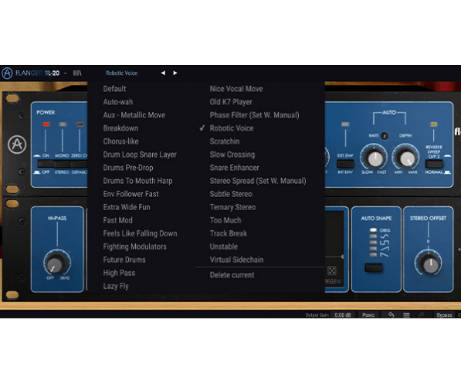461x384 pixels.
Task: Toggle Bypass in the bottom bar
Action: pyautogui.click(x=444, y=315)
